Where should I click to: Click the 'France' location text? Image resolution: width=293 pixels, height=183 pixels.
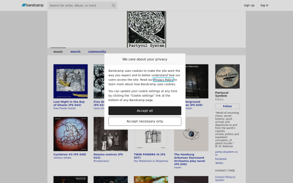tap(219, 100)
